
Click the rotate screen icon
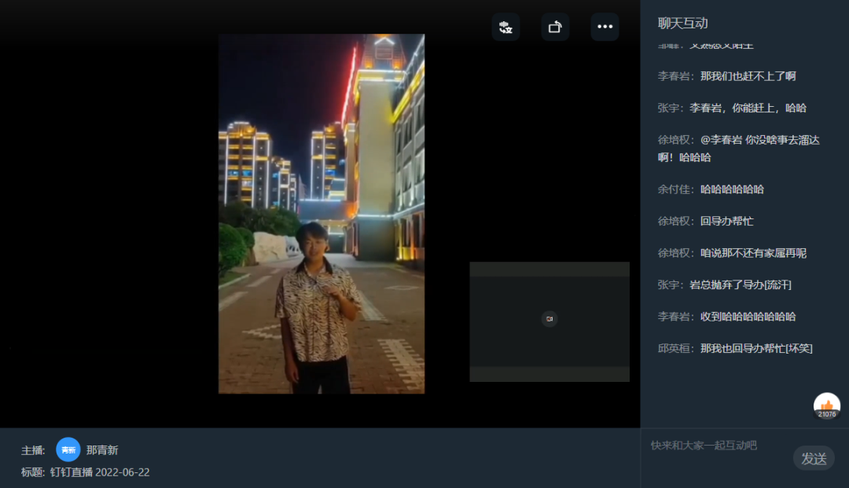coord(555,28)
